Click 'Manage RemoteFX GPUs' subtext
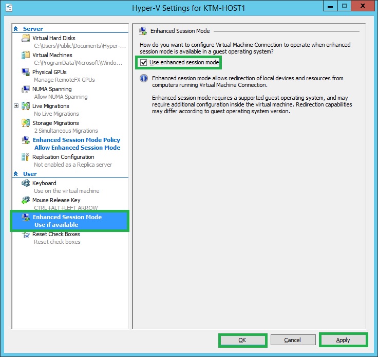 click(64, 80)
